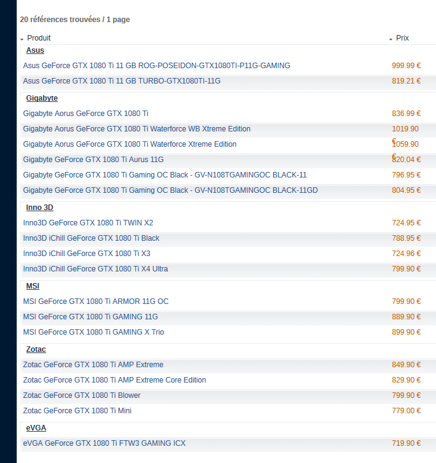Open Gigabyte Aorus GeForce GTX 1080 Ti
436x463 pixels.
click(x=85, y=114)
